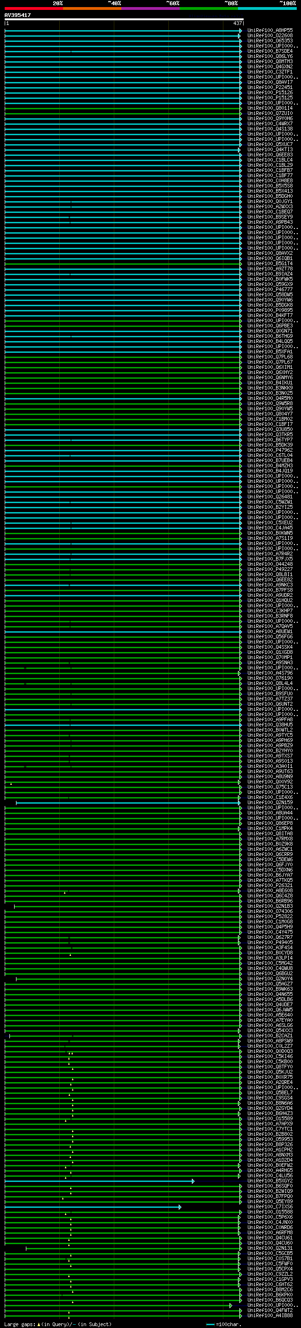Image resolution: width=301 pixels, height=1328 pixels.
Task: Select the UniRef100_Q4S138 label
Action: coord(270,129)
